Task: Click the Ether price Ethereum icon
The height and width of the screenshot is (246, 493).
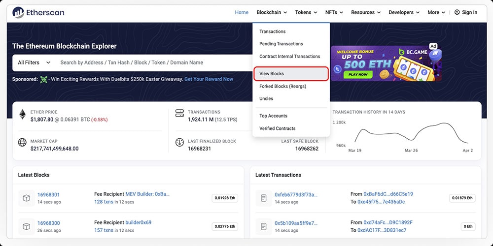Action: point(22,115)
